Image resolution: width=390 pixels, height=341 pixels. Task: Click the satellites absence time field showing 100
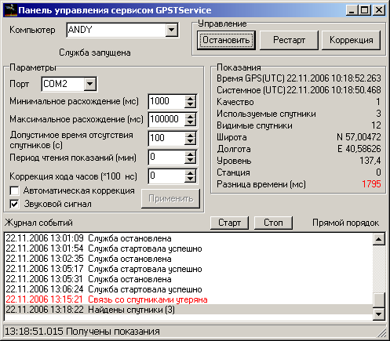(x=166, y=139)
